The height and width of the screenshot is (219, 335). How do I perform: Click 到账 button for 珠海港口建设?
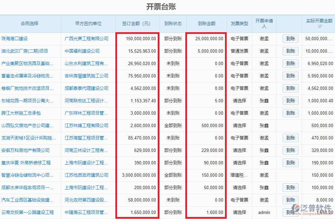pyautogui.click(x=290, y=39)
